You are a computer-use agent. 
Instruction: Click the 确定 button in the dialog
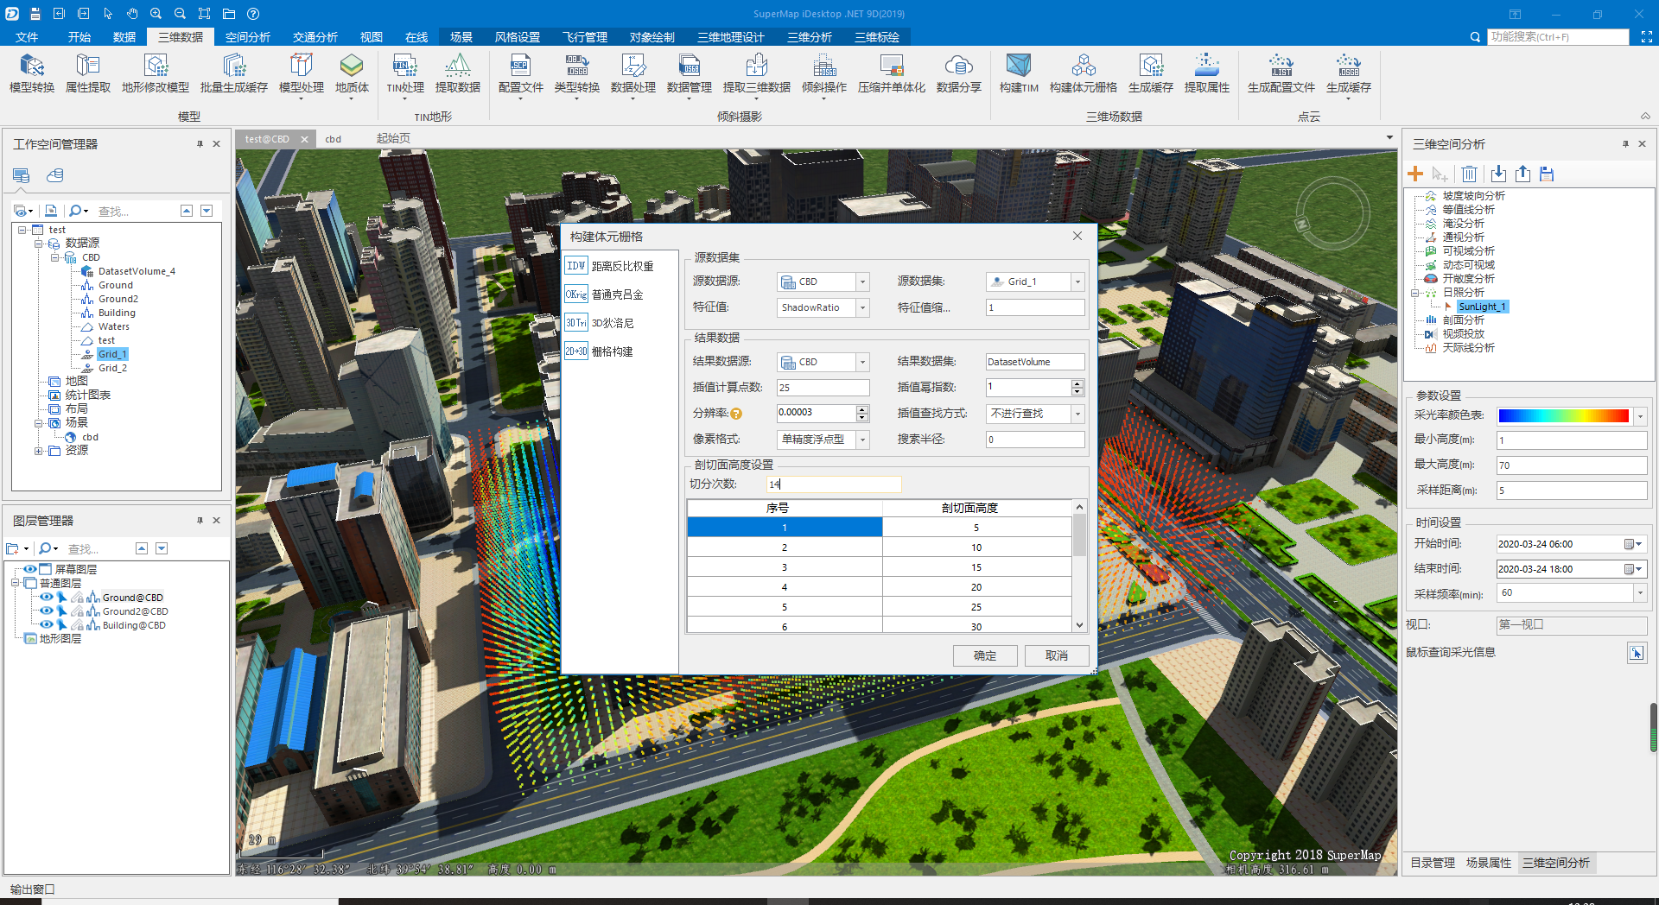(985, 655)
